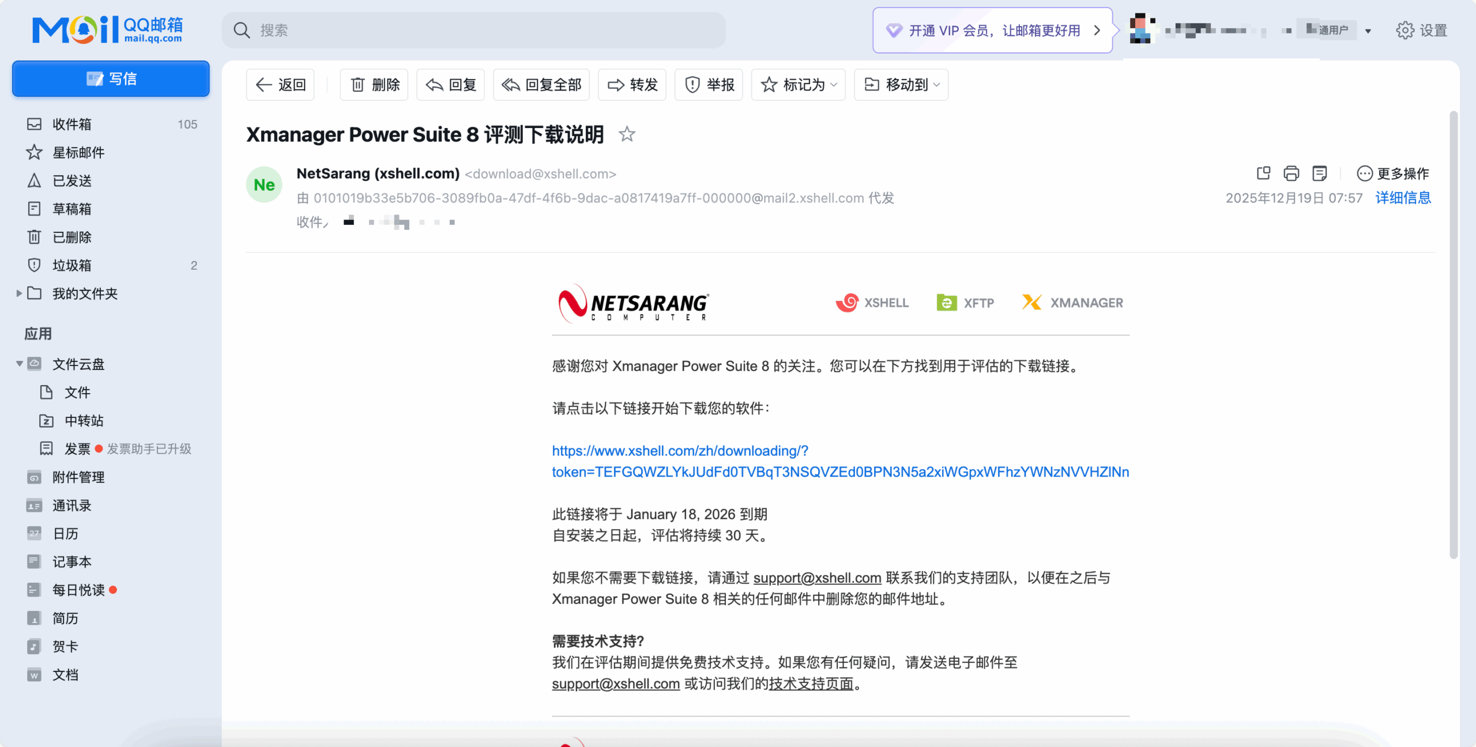Screen dimensions: 1476x747
Task: Open the 记事本 notebook
Action: pos(72,561)
